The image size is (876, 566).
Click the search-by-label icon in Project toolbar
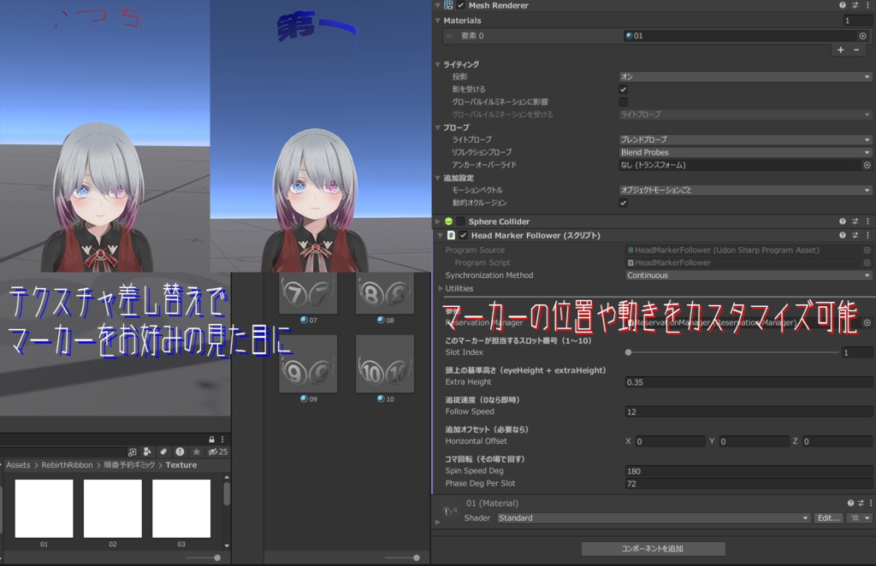[162, 451]
